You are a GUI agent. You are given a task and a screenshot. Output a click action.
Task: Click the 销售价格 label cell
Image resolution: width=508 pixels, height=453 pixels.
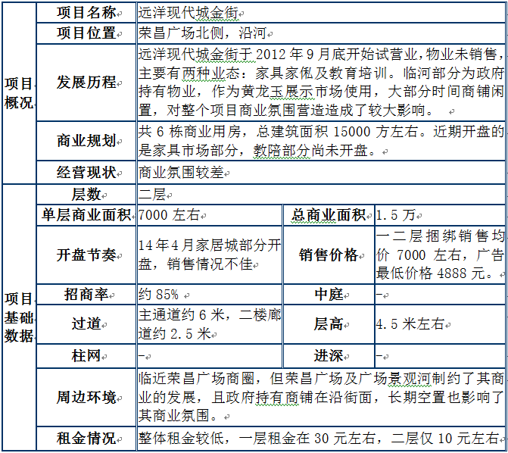(x=329, y=255)
